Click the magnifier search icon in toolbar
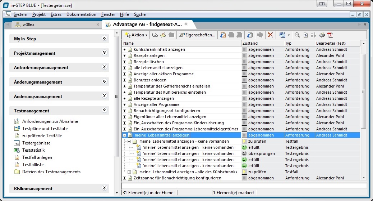 297,35
